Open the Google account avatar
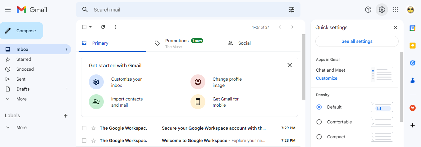The width and height of the screenshot is (421, 147). click(x=411, y=10)
